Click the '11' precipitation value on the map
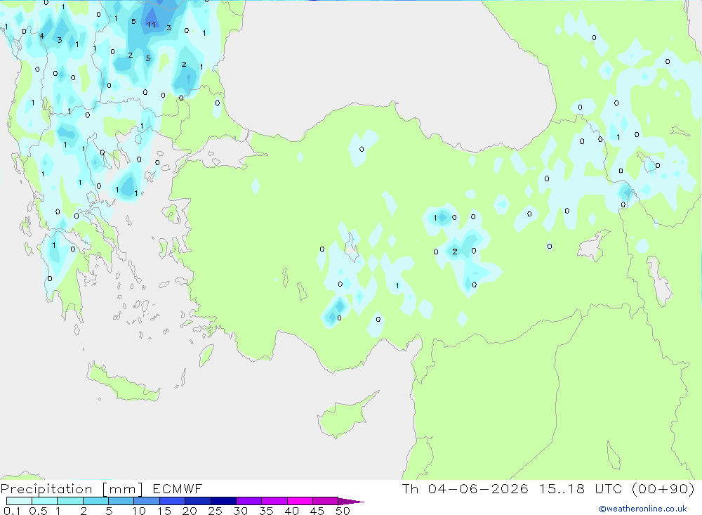702x515 pixels. click(x=152, y=25)
